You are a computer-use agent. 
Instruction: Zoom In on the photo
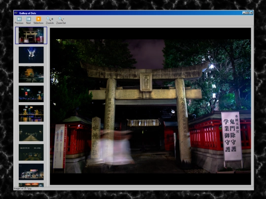pos(50,21)
